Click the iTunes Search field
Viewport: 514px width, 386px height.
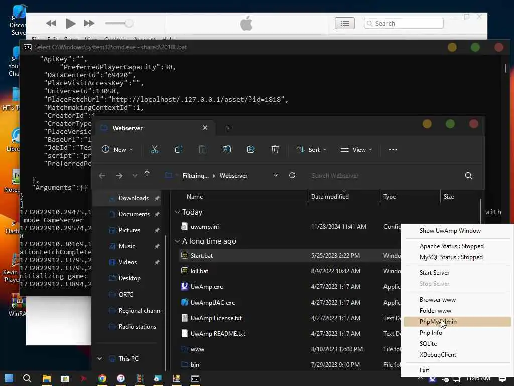(404, 23)
